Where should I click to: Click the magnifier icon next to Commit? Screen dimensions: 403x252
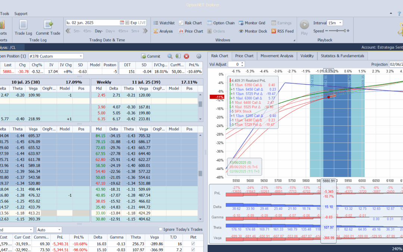tap(170, 56)
